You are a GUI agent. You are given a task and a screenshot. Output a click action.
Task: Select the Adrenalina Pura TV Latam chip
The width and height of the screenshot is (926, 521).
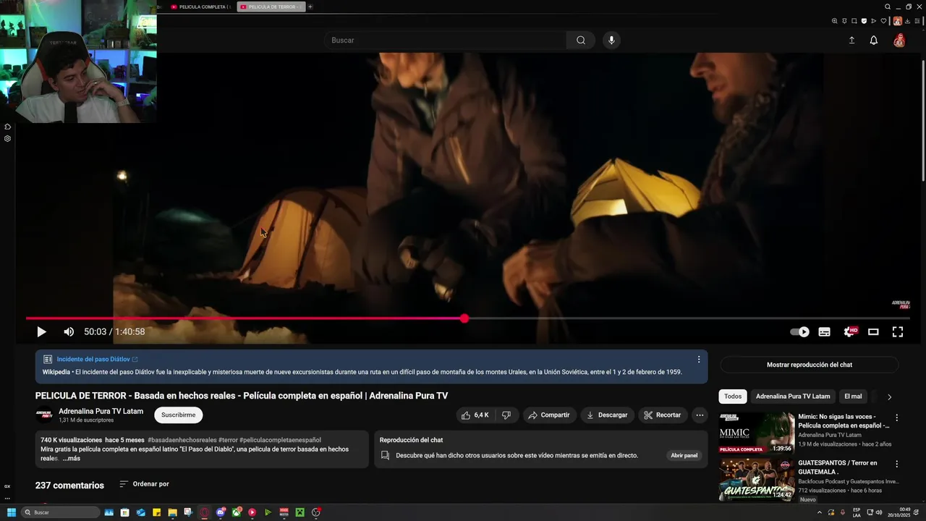793,397
